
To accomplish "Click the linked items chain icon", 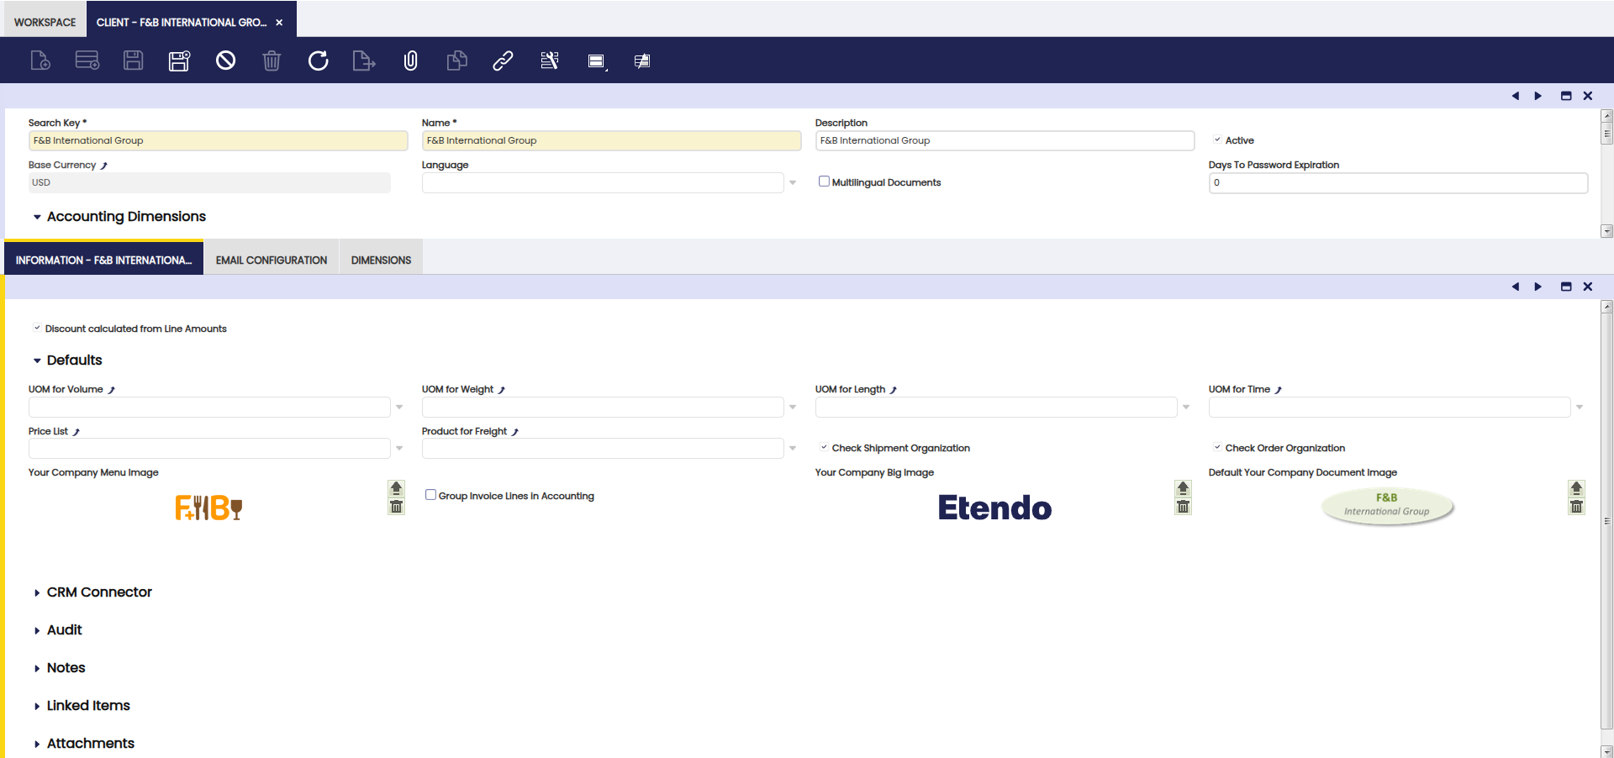I will click(503, 61).
